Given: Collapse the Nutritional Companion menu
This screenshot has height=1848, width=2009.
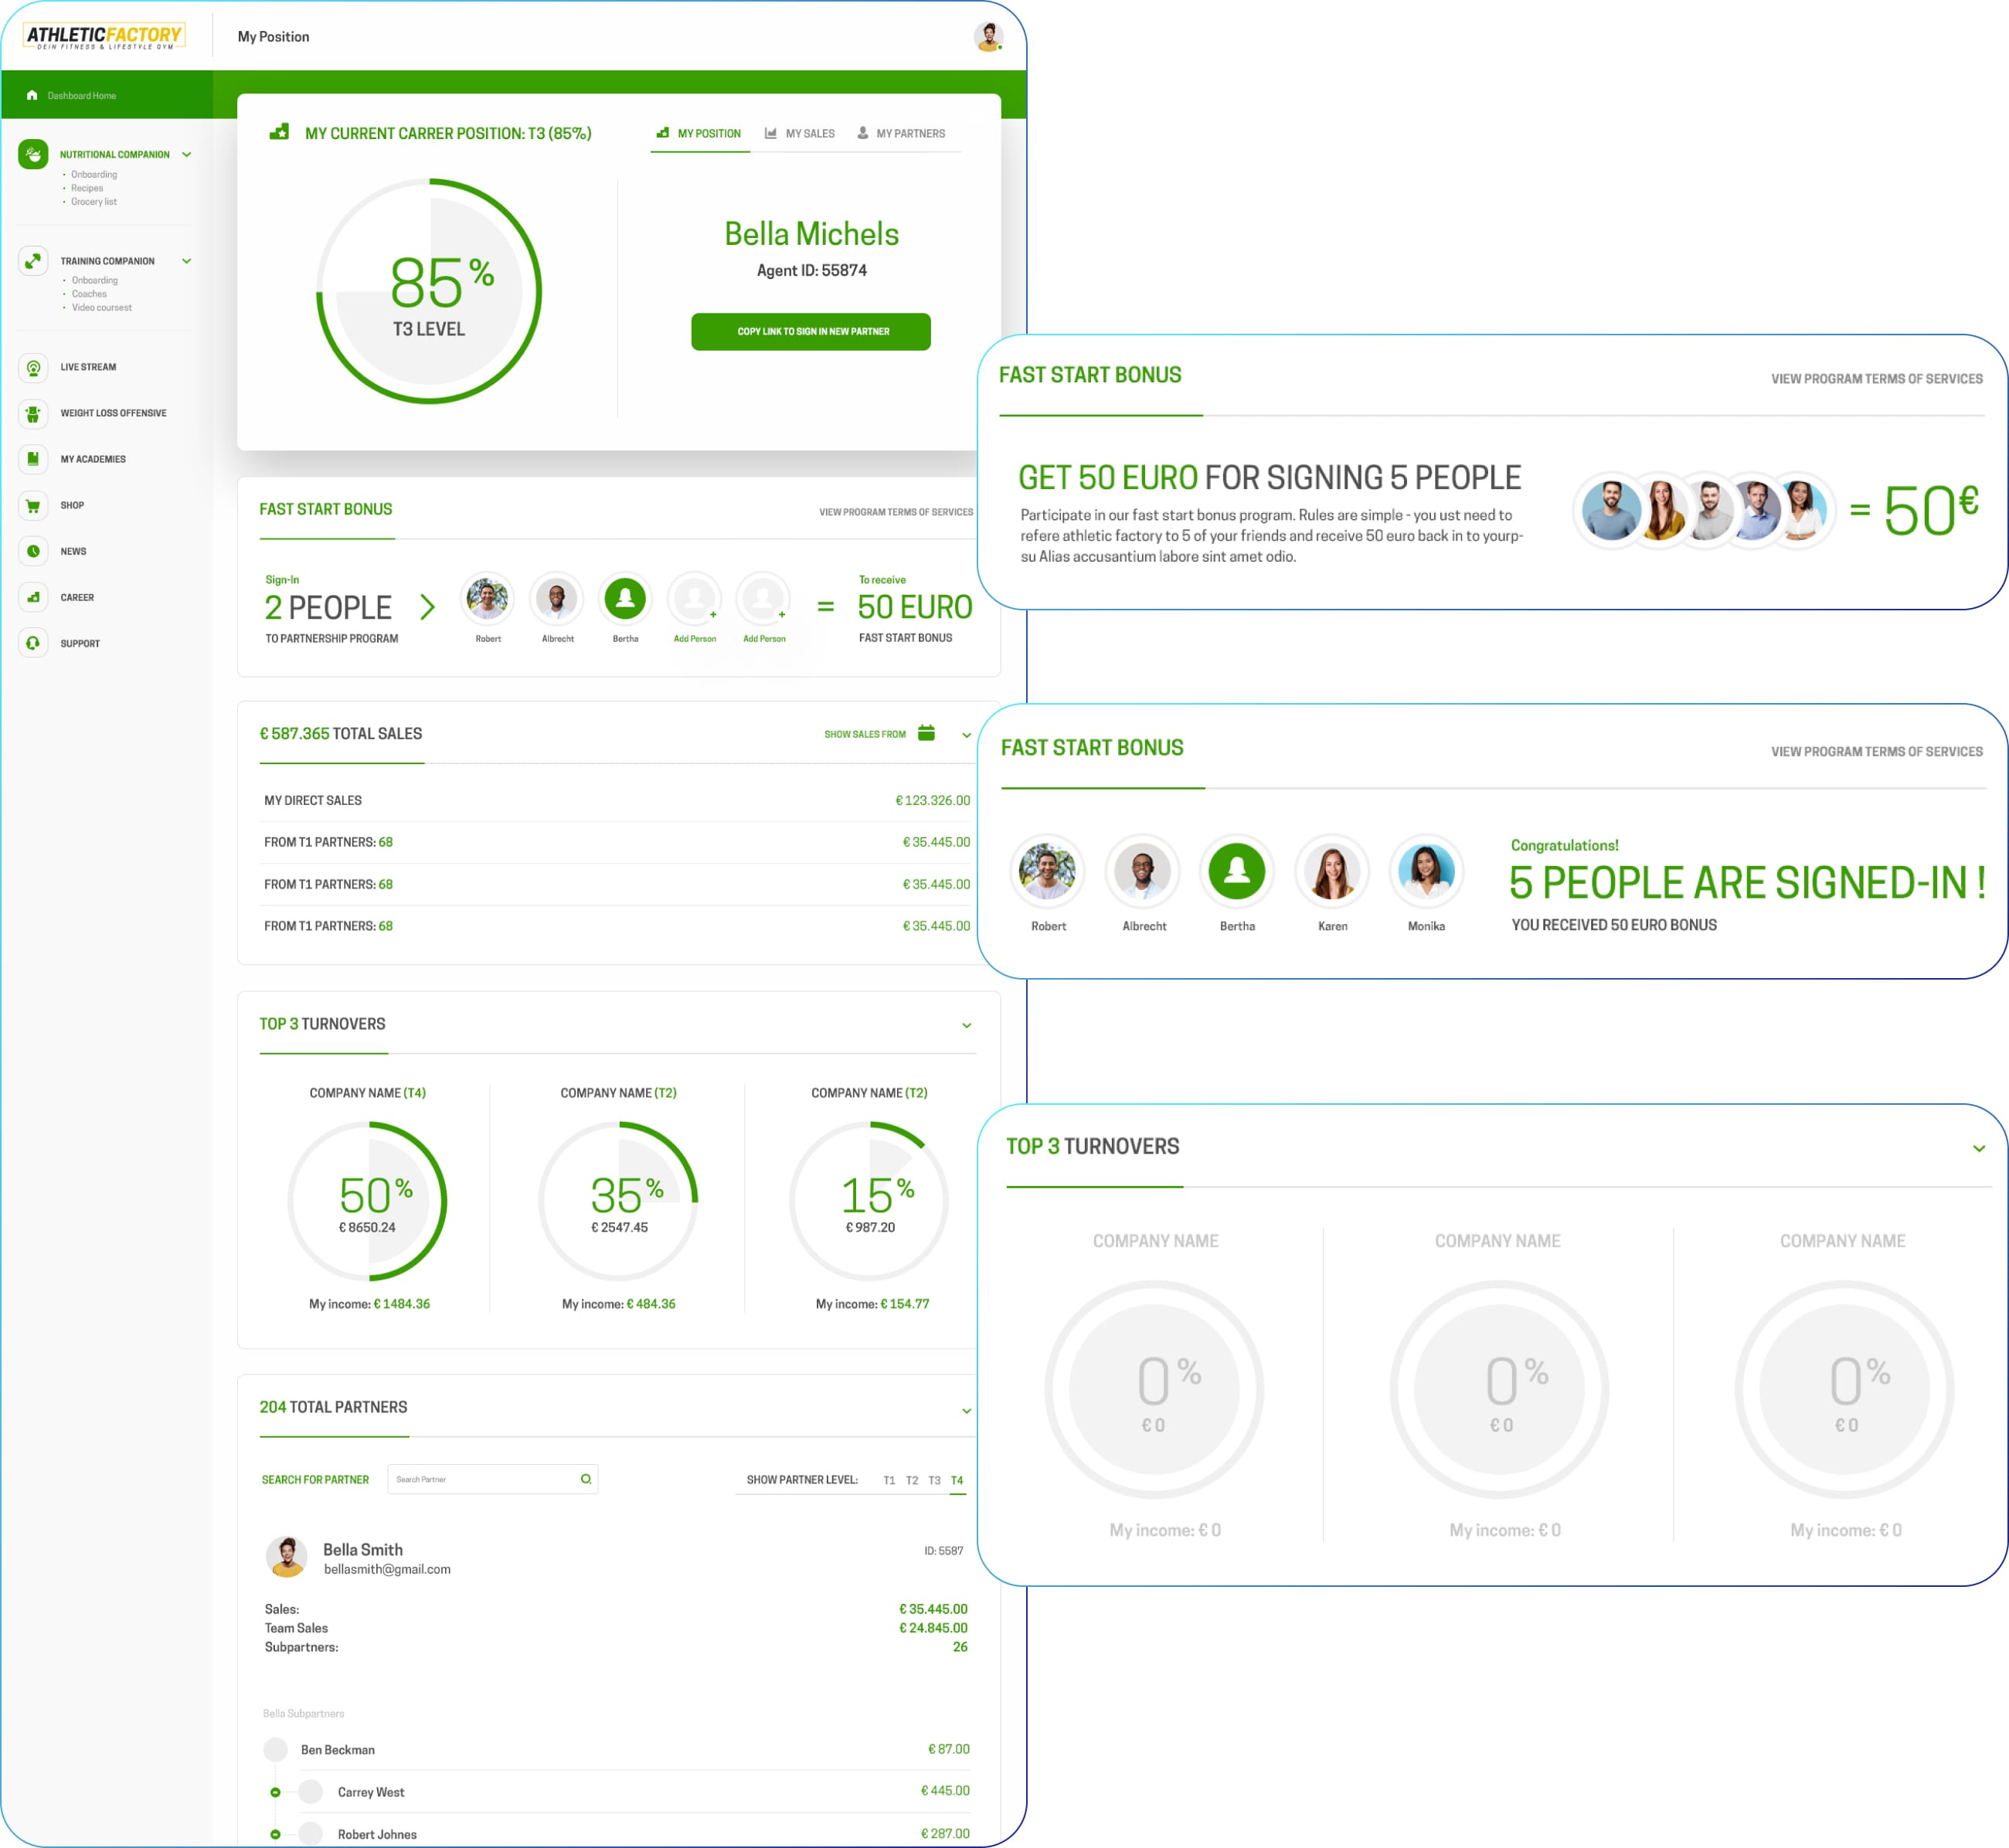Looking at the screenshot, I should coord(187,155).
